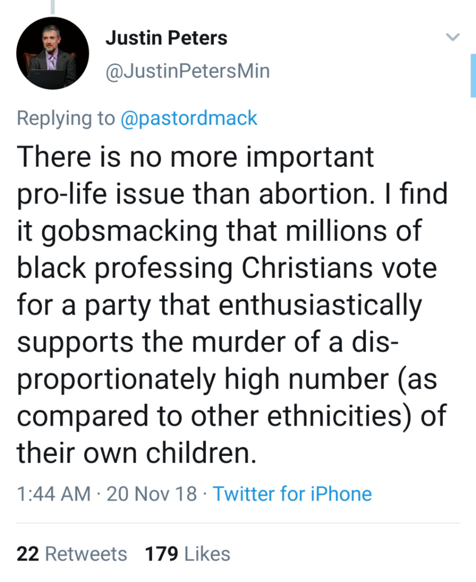This screenshot has width=476, height=582.
Task: Click the 1:44 AM timestamp
Action: click(x=54, y=494)
